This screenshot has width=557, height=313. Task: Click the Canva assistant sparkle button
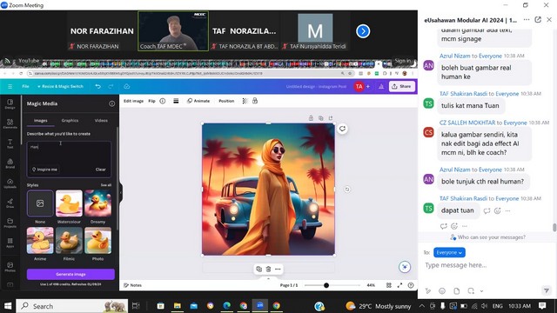pyautogui.click(x=405, y=267)
